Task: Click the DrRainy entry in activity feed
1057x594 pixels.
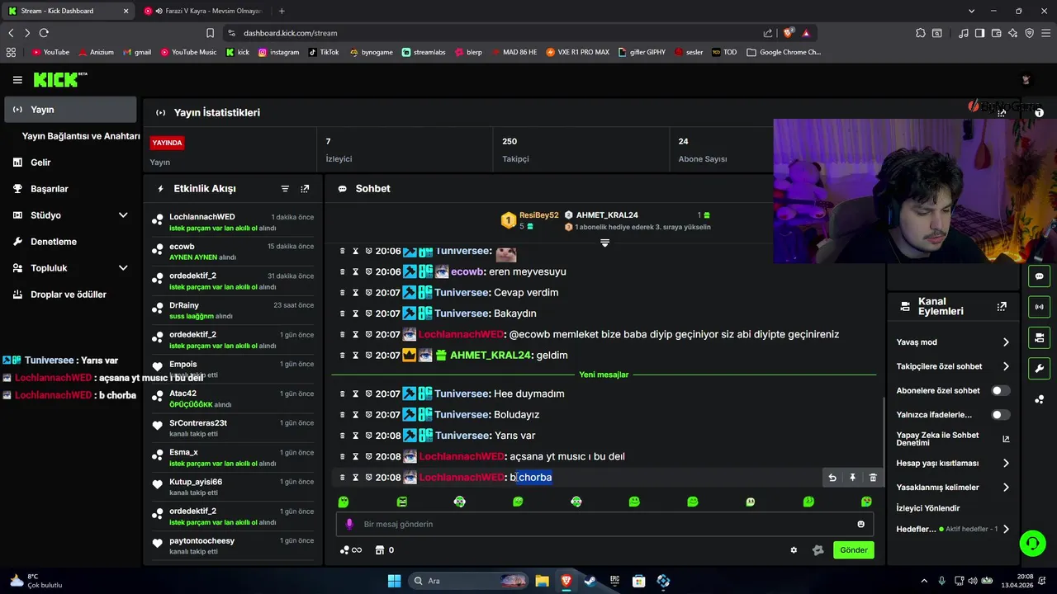Action: click(232, 310)
